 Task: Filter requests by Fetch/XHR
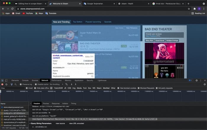[59, 88]
